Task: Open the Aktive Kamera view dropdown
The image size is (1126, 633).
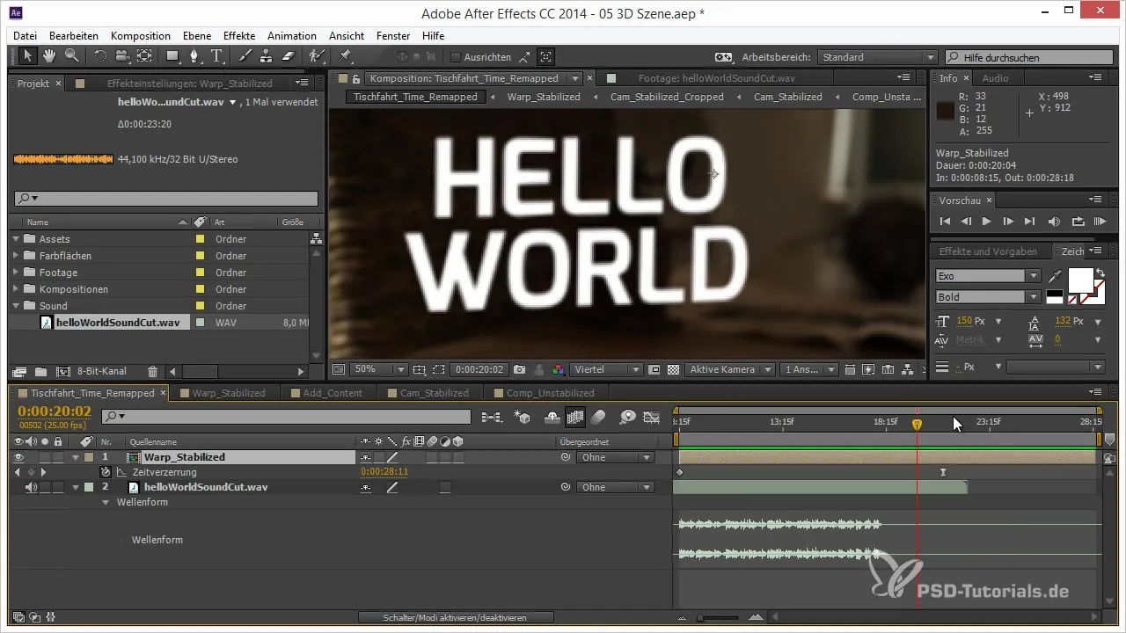Action: pos(730,370)
